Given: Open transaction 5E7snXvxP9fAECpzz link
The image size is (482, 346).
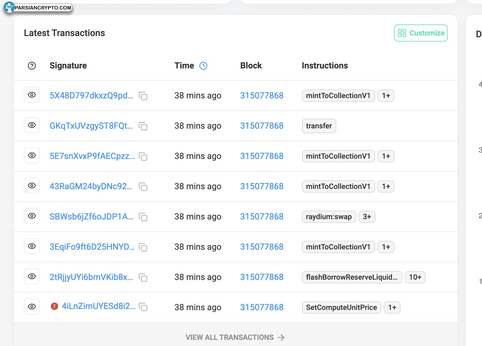Looking at the screenshot, I should [92, 156].
